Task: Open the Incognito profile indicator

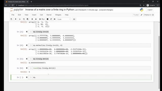Action: point(151,5)
